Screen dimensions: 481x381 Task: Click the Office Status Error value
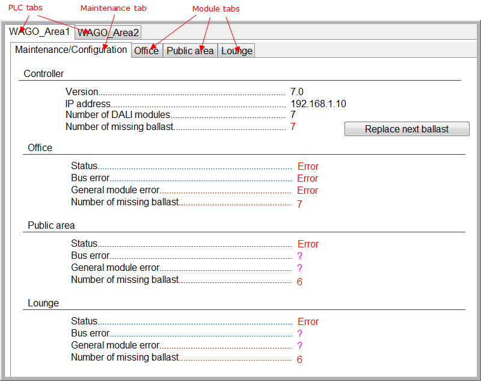(308, 167)
